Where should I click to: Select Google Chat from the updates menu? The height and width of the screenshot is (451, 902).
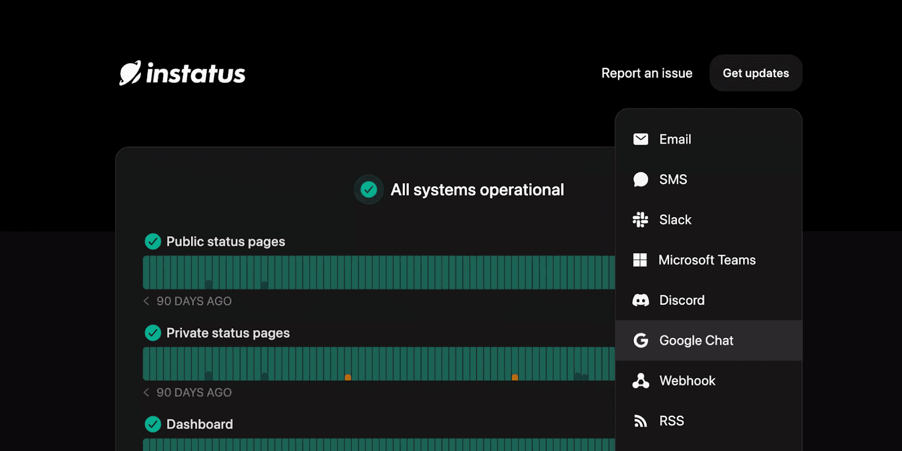(x=696, y=341)
